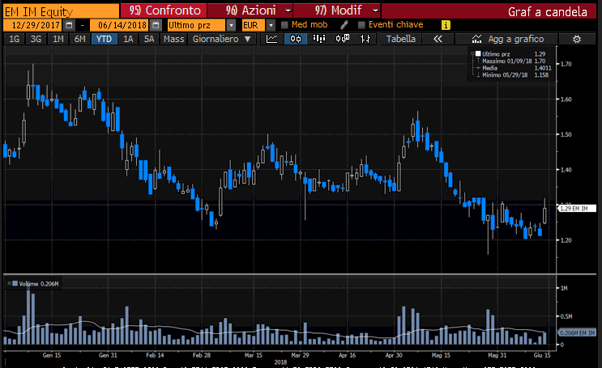
Task: Edit the end date 06/14/2018 field
Action: (119, 25)
